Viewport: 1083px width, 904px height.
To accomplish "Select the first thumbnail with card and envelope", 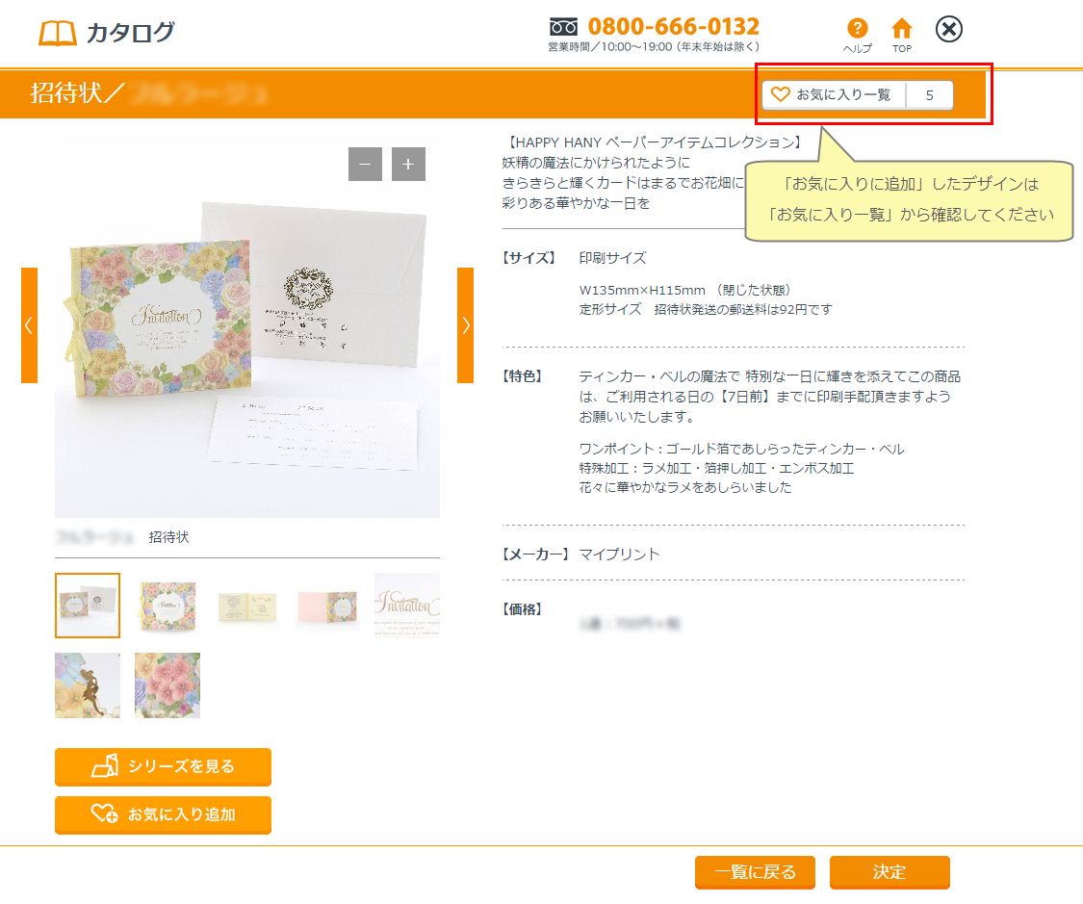I will tap(88, 606).
